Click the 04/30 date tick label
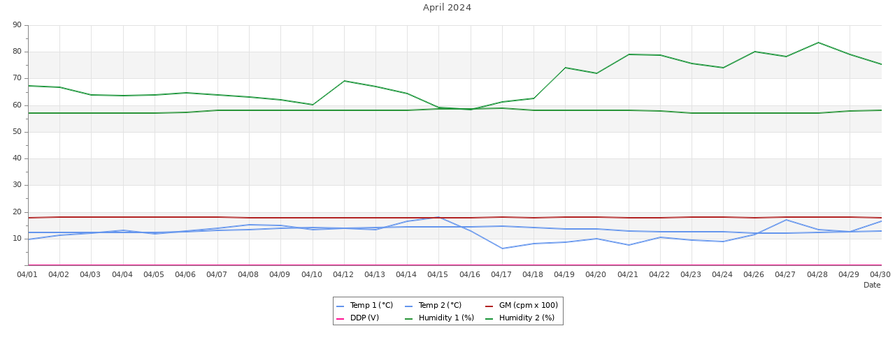This screenshot has height=349, width=895. point(880,275)
